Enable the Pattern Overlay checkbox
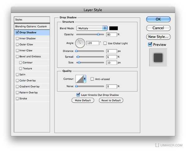 coord(17,92)
